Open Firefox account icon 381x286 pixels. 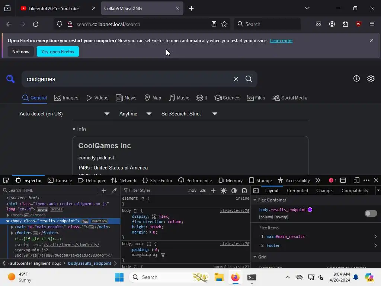(x=332, y=24)
